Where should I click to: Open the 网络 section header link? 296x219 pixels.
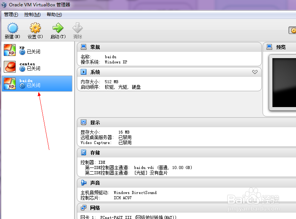95,208
